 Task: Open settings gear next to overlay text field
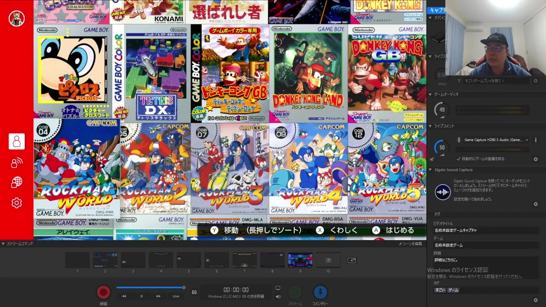click(x=536, y=81)
